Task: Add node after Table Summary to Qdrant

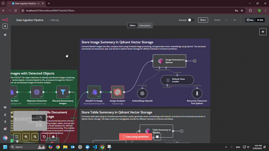Action: (x=182, y=131)
